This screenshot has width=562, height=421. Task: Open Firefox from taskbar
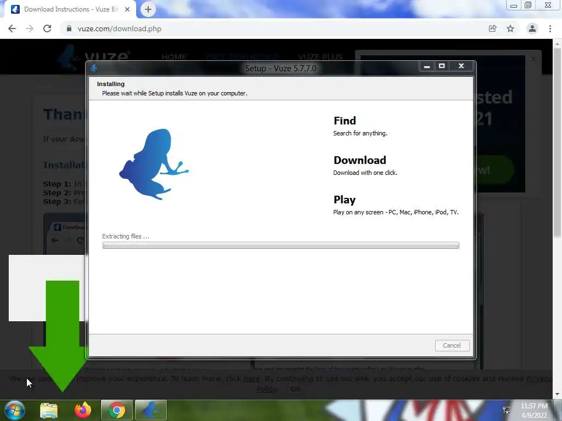(83, 410)
